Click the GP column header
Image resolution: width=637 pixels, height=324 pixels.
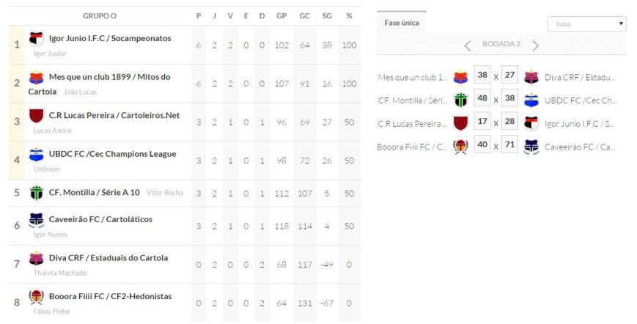tap(281, 15)
